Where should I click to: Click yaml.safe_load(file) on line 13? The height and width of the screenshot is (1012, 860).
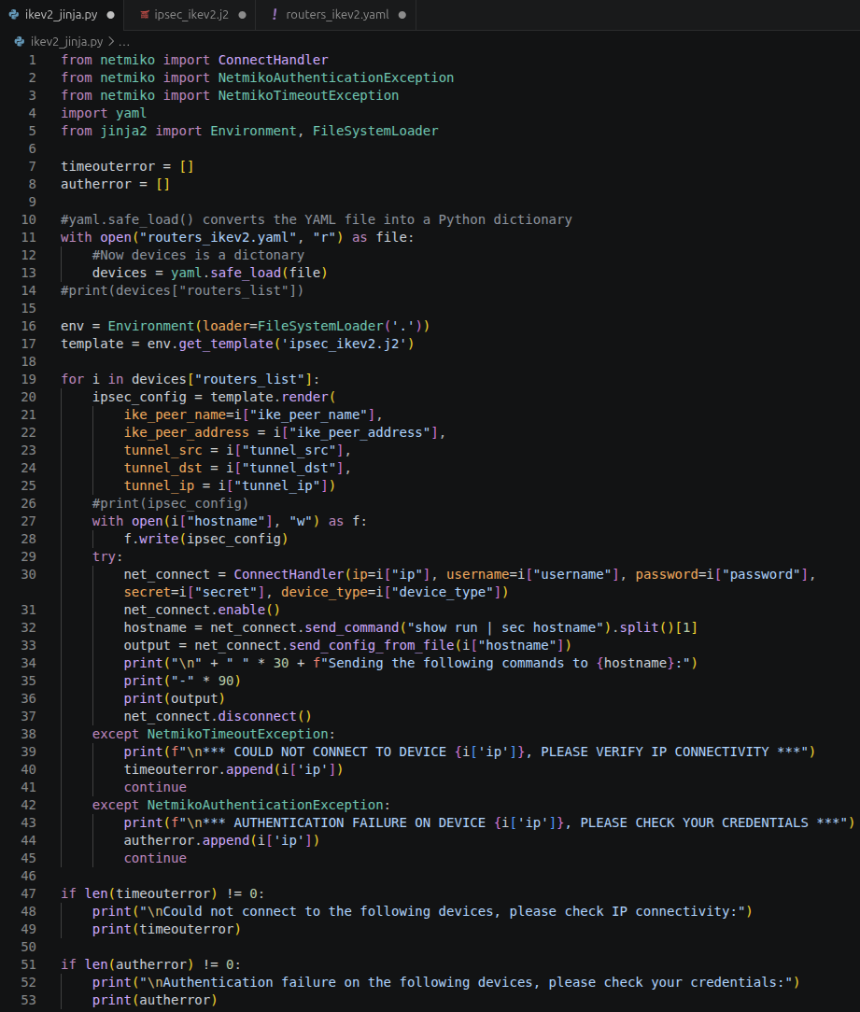pyautogui.click(x=248, y=273)
